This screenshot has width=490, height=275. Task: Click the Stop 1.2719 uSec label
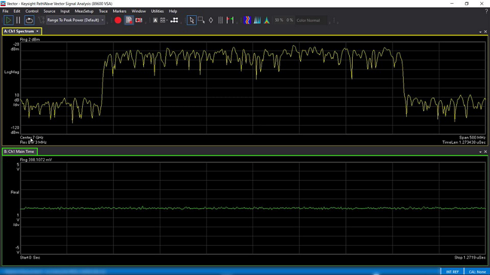(x=470, y=257)
